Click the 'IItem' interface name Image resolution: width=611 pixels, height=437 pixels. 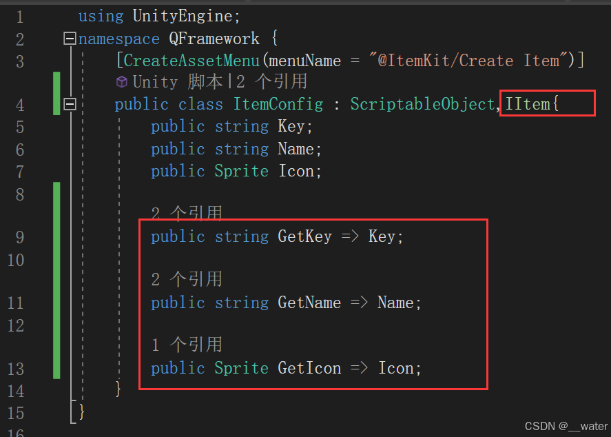[528, 104]
